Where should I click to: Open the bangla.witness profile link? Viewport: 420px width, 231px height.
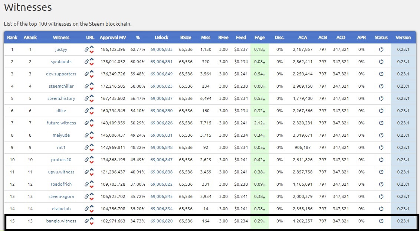(61, 221)
